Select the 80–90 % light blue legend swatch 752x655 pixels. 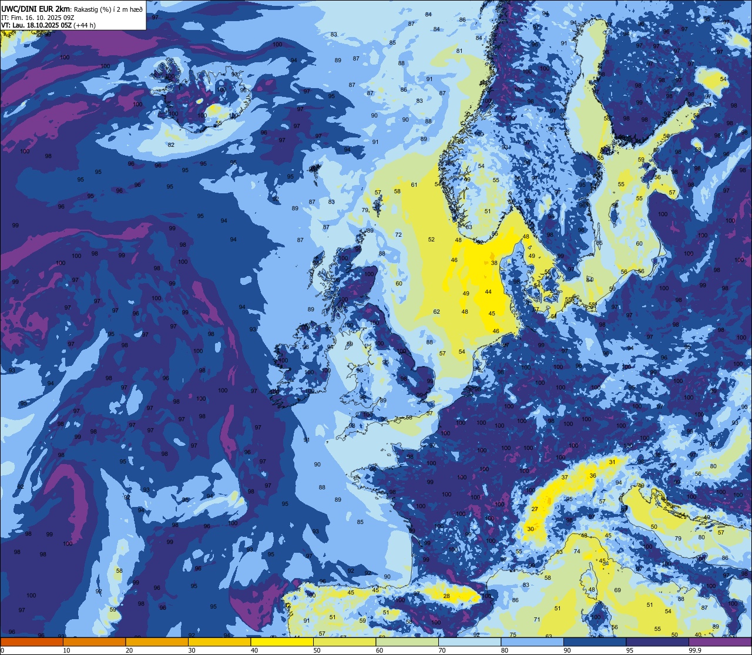tap(532, 641)
